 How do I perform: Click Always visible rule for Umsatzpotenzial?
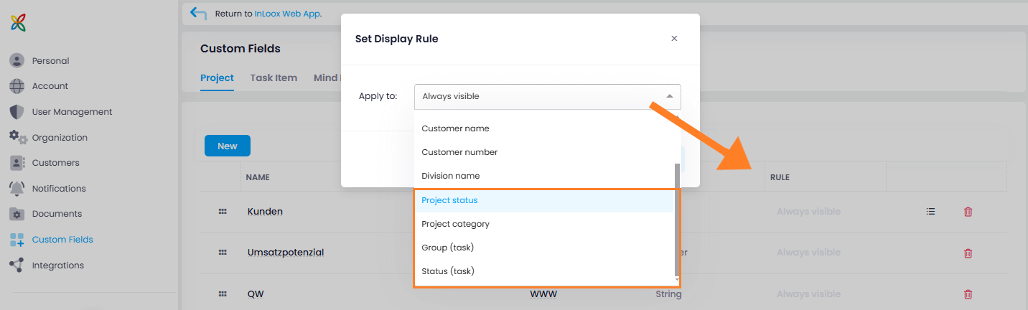(x=808, y=253)
